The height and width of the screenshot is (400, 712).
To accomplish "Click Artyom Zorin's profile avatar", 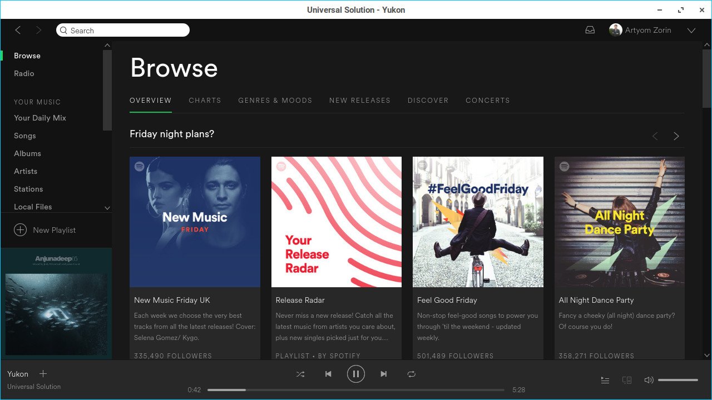I will coord(615,30).
